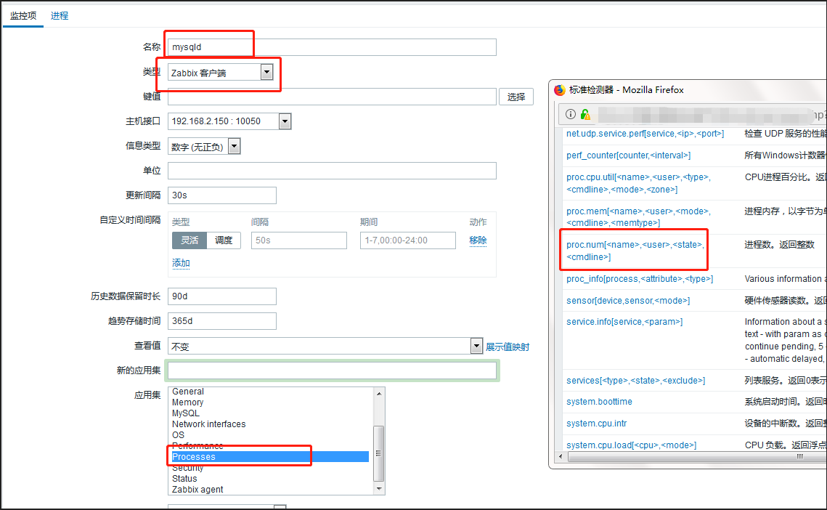Click the 单位 input field
Screen dimensions: 827x510
point(332,171)
